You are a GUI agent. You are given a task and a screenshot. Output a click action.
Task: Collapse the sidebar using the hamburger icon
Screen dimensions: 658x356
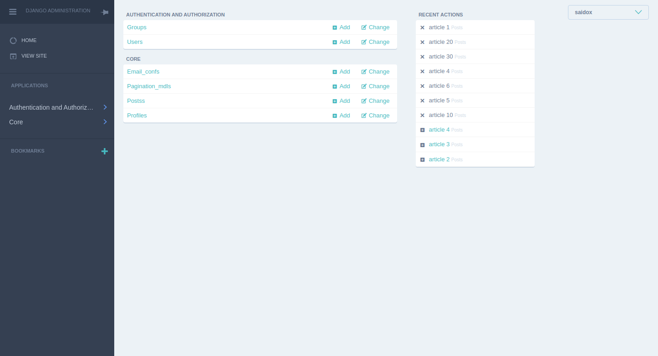(13, 11)
